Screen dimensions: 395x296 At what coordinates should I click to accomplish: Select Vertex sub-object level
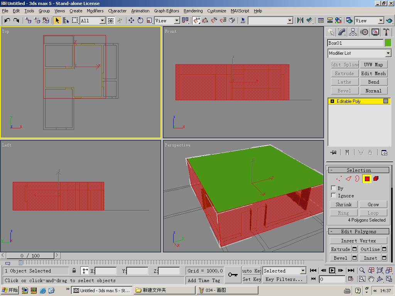[339, 179]
